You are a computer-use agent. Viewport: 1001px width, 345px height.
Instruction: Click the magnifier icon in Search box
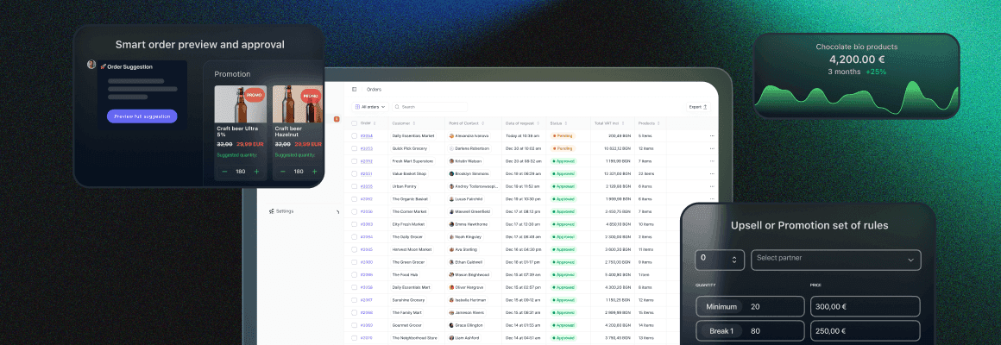point(397,107)
